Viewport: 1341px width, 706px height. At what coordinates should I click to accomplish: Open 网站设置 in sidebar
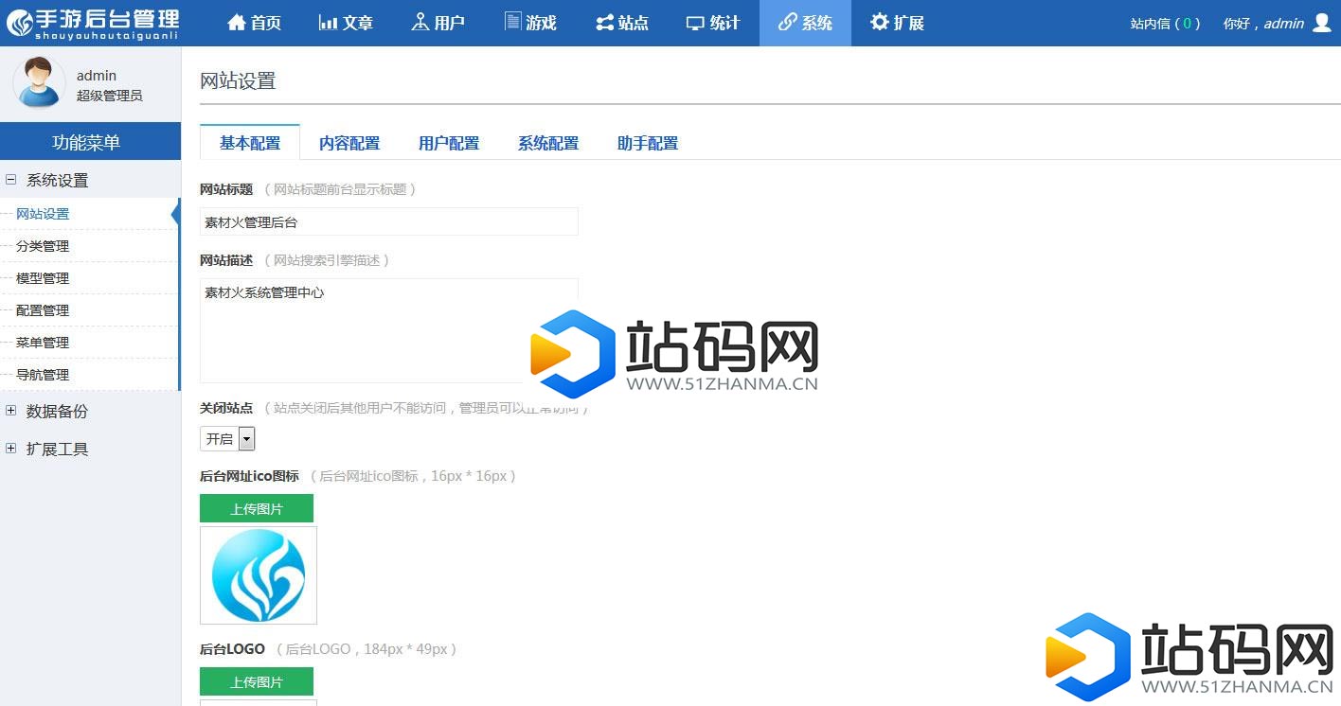(x=43, y=214)
